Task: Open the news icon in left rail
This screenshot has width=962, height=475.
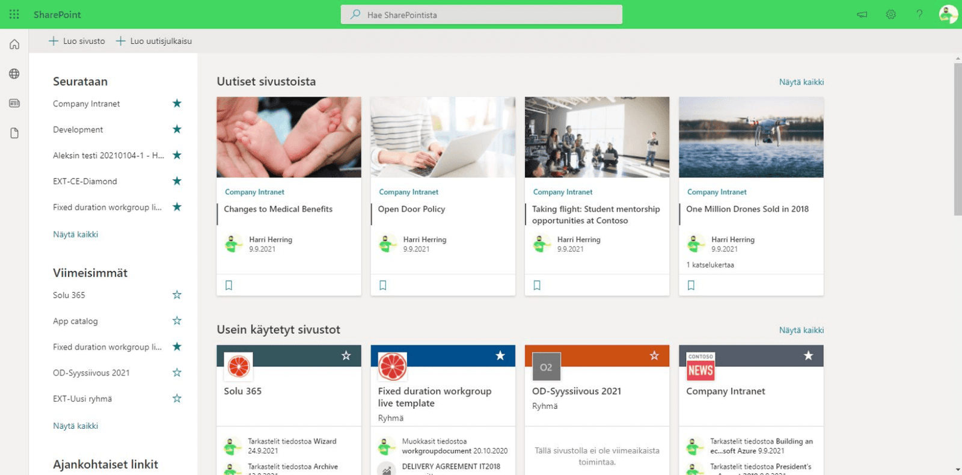Action: pyautogui.click(x=14, y=103)
